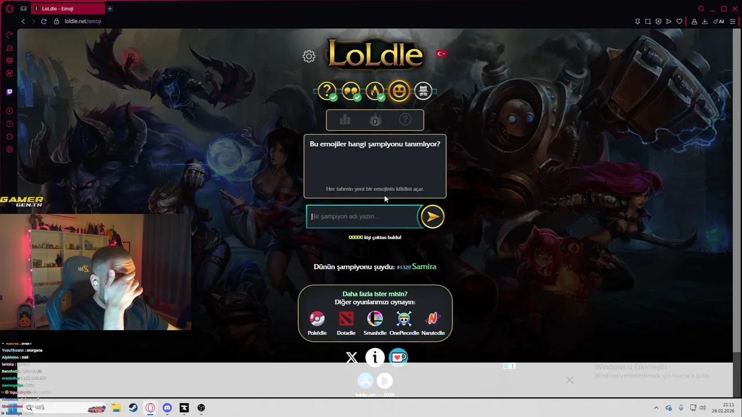Select the LoLdle - Emoji tab
The height and width of the screenshot is (417, 742).
68,9
